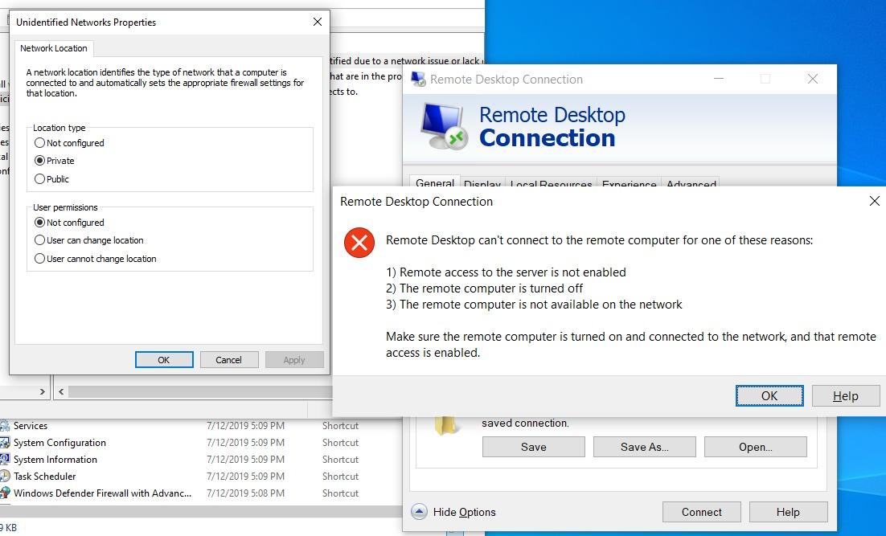Click the arrow icon next to Hide Options
Screen dimensions: 886x536
[419, 511]
